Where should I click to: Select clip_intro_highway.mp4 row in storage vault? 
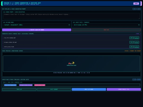click(71, 38)
